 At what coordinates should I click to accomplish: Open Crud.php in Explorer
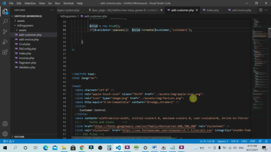[x=25, y=44]
